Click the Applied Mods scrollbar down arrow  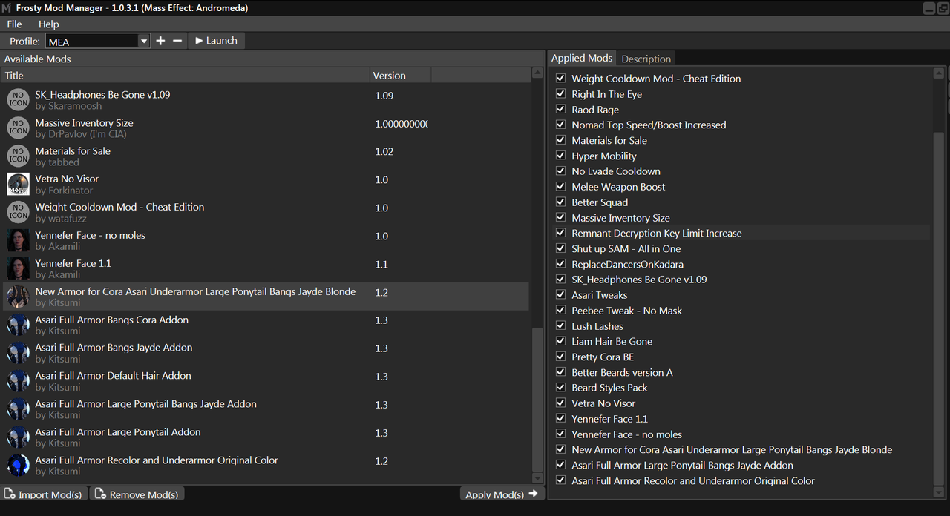coord(939,492)
